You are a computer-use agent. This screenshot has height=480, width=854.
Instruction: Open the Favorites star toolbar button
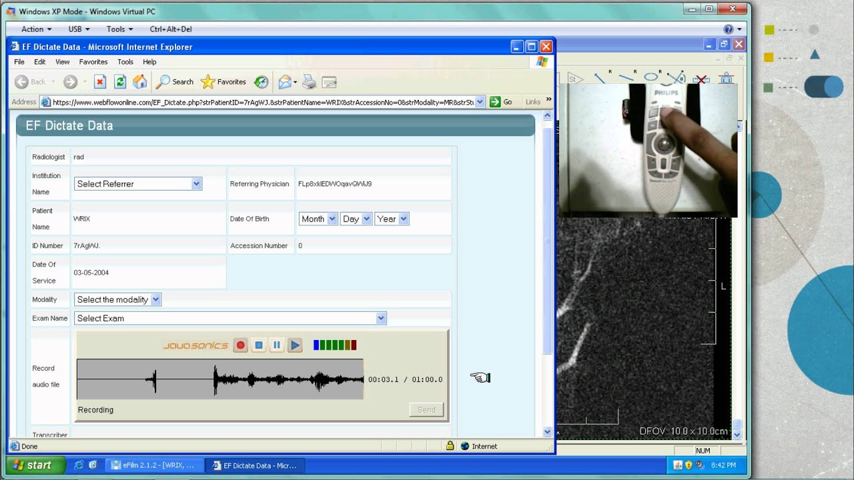(224, 82)
